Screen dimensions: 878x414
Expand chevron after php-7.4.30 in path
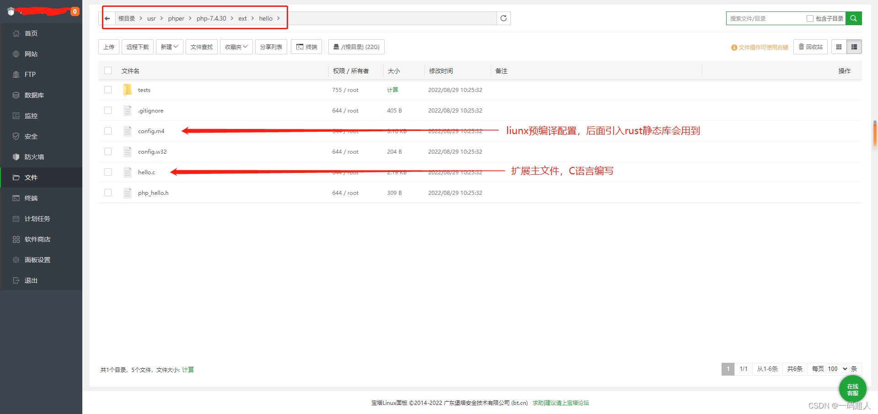[x=232, y=18]
